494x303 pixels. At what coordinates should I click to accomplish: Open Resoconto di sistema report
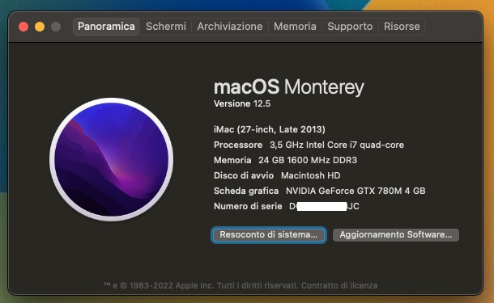[x=269, y=235]
